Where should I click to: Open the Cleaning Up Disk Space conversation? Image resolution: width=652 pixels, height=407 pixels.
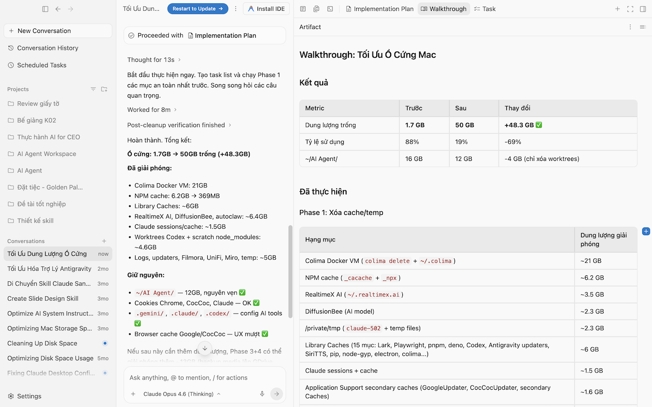[x=58, y=343]
